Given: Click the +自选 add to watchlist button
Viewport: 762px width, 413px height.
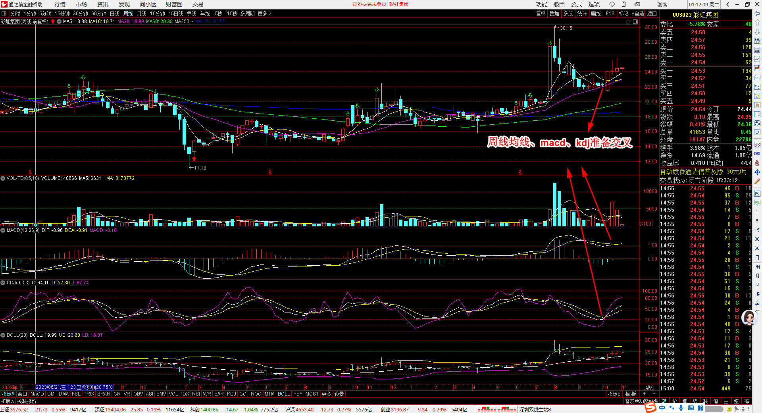Looking at the screenshot, I should (638, 14).
